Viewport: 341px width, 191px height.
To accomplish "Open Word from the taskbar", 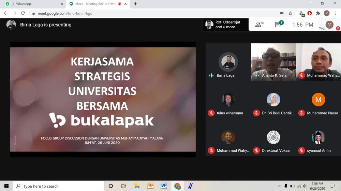I will [164, 186].
